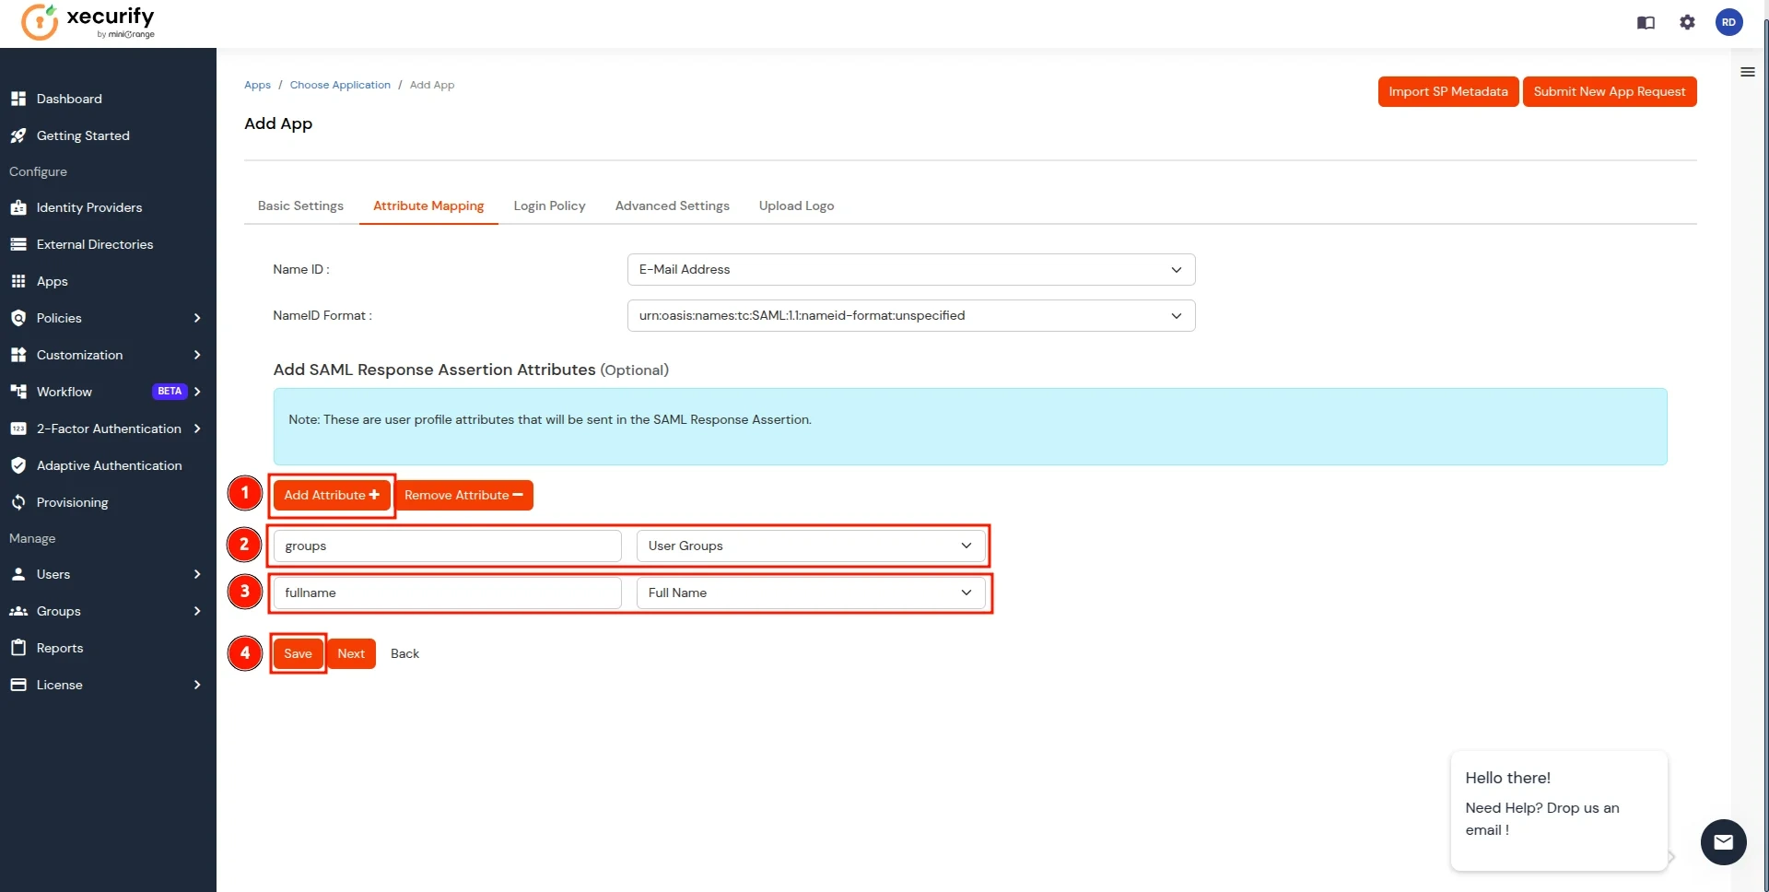
Task: Select the Adaptive Authentication shield icon
Action: click(18, 465)
